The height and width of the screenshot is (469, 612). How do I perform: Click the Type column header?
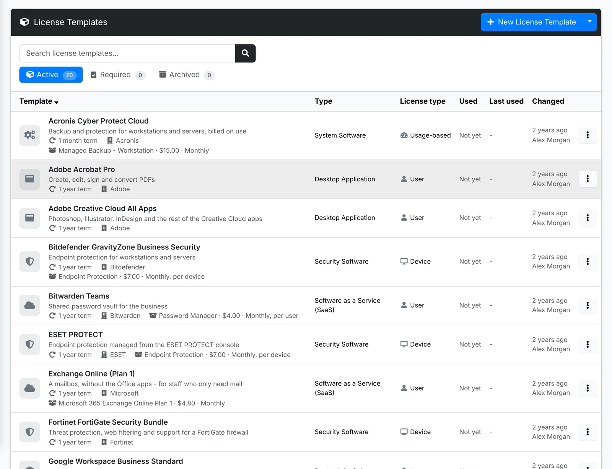[x=323, y=101]
